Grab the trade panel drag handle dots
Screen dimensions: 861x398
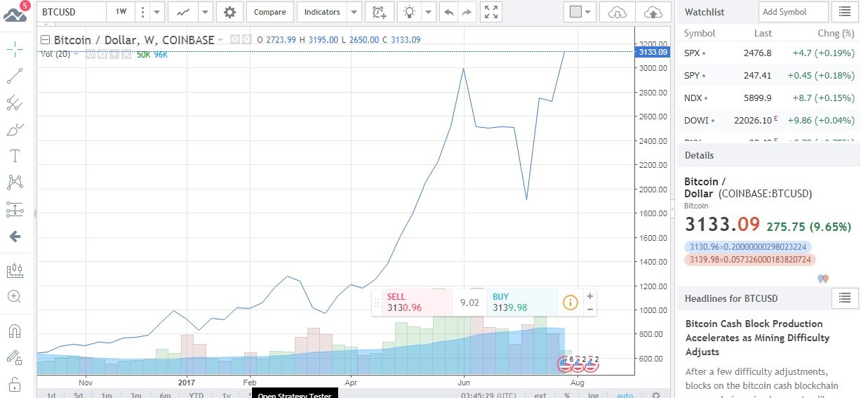coord(377,303)
